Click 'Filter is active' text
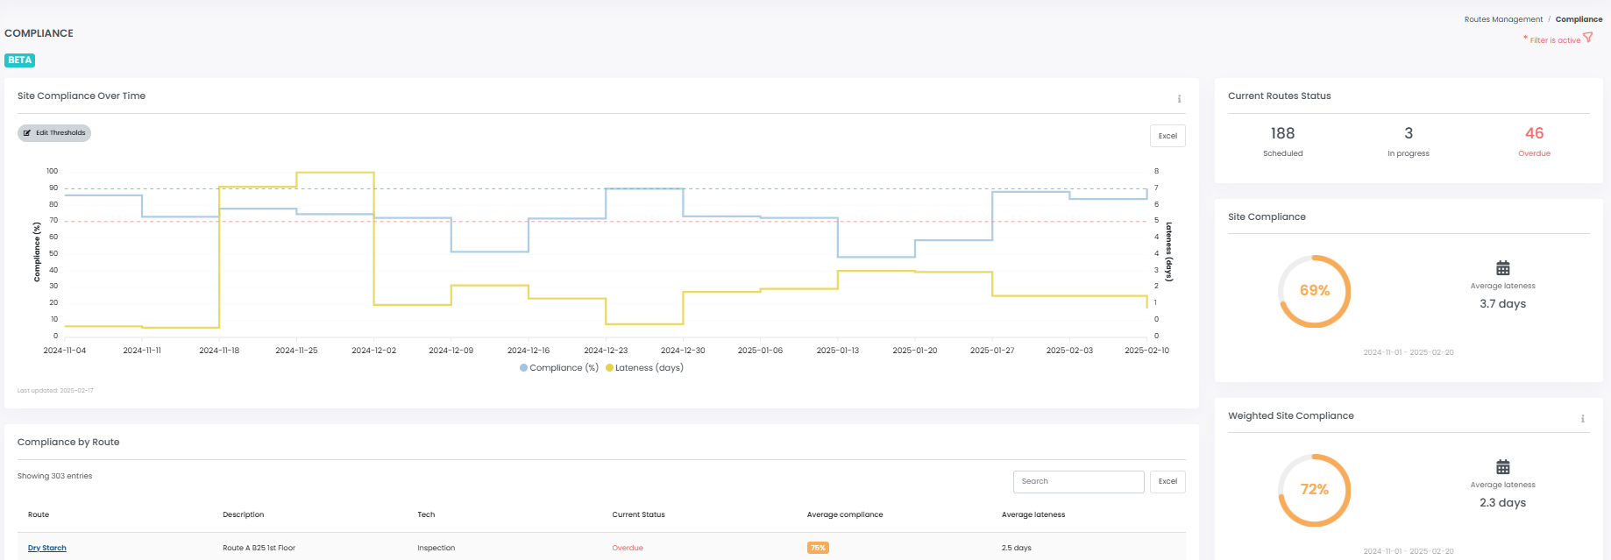This screenshot has height=560, width=1611. click(x=1555, y=40)
